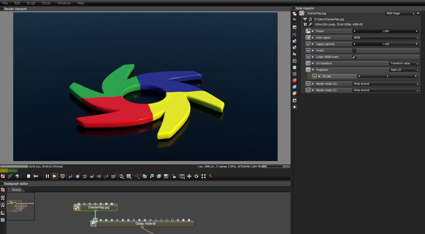Screen dimensions: 425x234
Task: Select the CheckerMap.jpg node in nodegraph
Action: [96, 207]
